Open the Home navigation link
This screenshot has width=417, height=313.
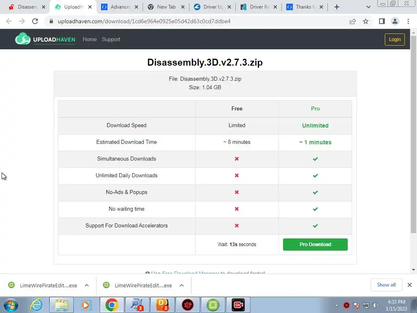coord(90,40)
